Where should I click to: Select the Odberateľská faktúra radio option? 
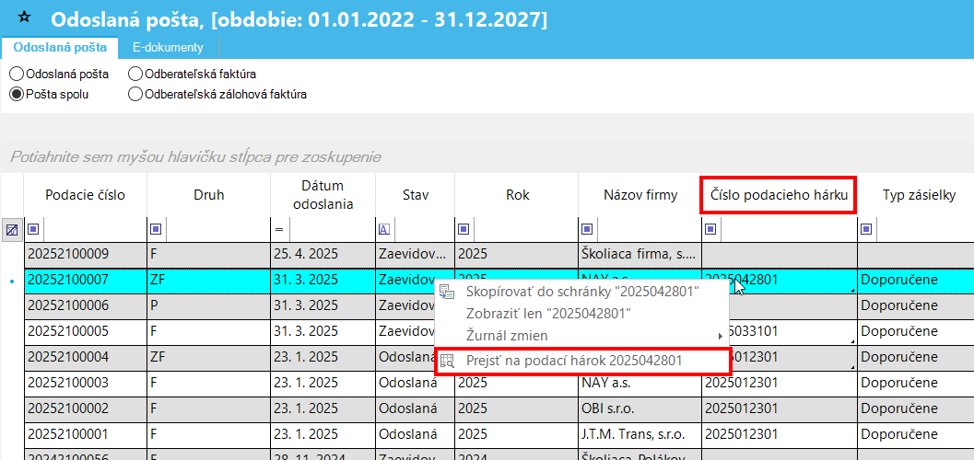coord(135,74)
